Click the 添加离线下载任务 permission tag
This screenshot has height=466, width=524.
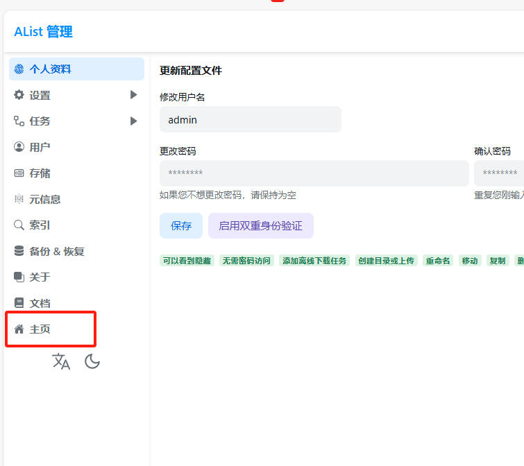(x=314, y=261)
